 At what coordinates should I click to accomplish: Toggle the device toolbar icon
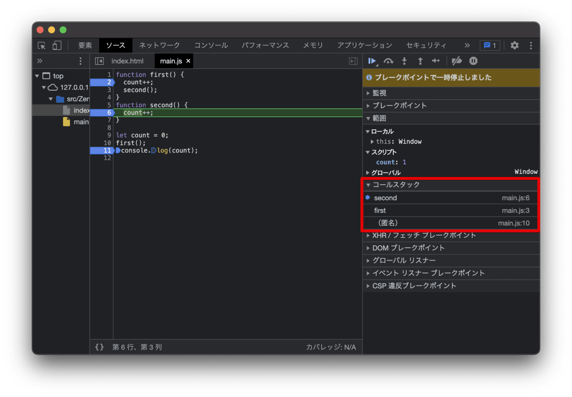click(x=57, y=45)
